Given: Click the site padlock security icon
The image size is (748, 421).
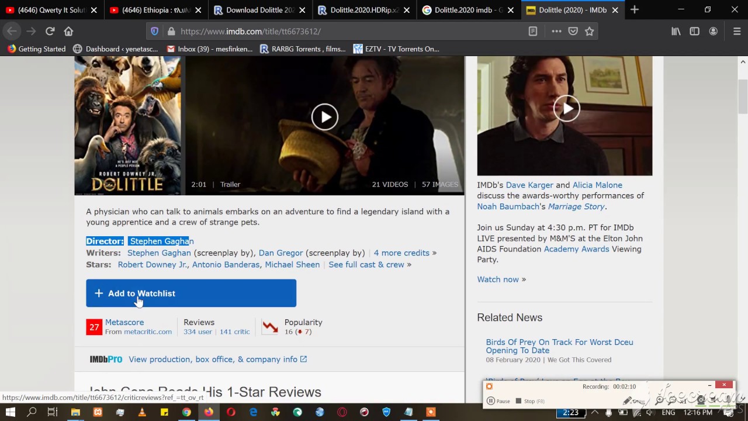Looking at the screenshot, I should point(171,32).
